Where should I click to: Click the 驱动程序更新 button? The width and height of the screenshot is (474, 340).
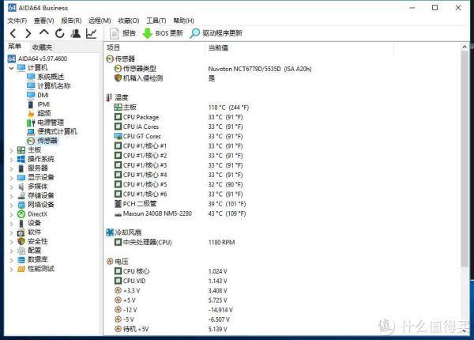point(216,33)
